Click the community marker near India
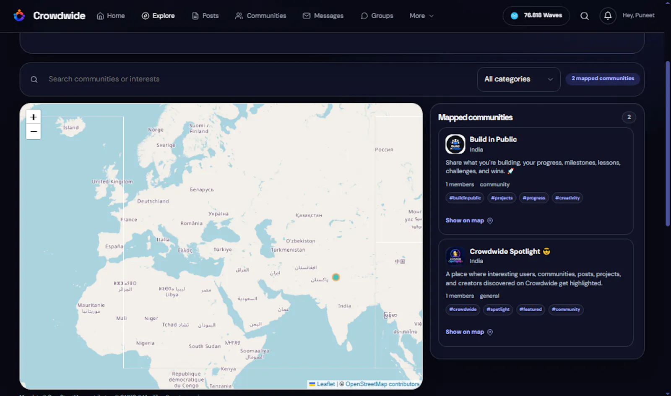The width and height of the screenshot is (671, 396). [x=336, y=277]
